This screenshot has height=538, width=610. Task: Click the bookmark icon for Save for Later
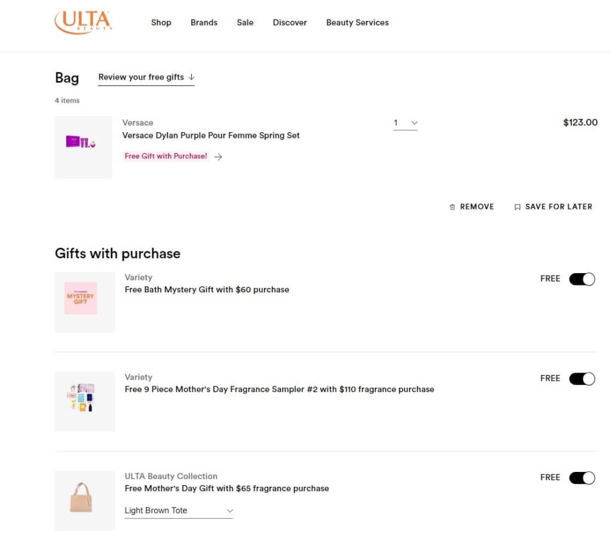[x=517, y=207]
